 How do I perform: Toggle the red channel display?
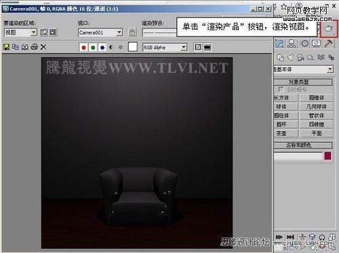click(x=83, y=47)
